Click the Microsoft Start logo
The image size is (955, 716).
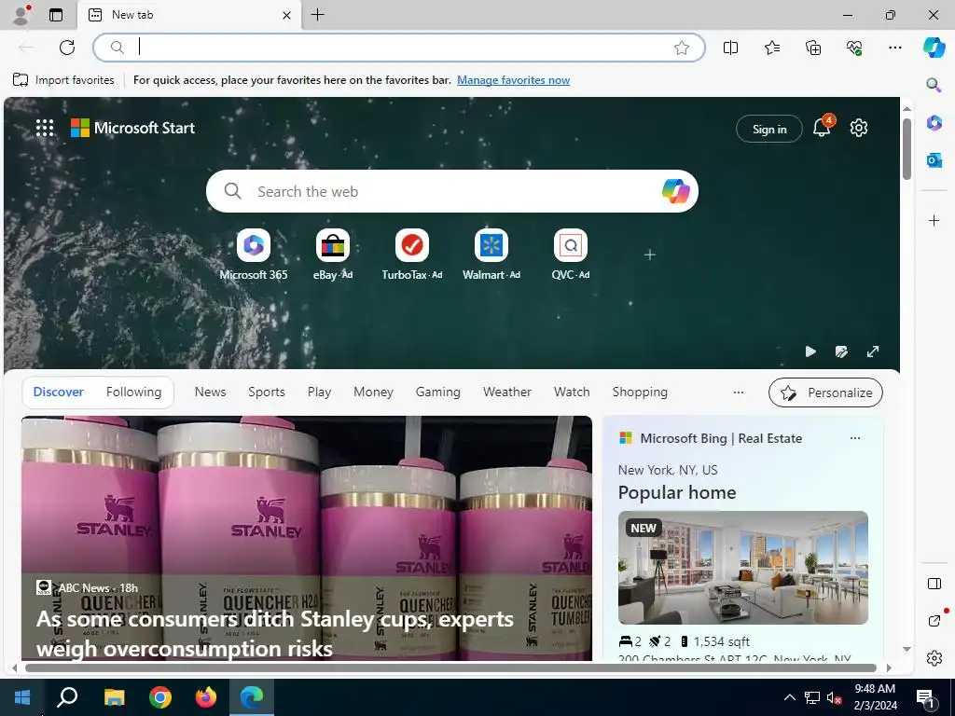tap(132, 128)
